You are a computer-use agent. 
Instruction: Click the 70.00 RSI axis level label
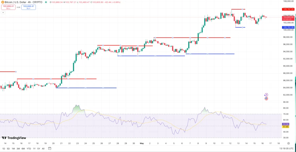point(286,114)
